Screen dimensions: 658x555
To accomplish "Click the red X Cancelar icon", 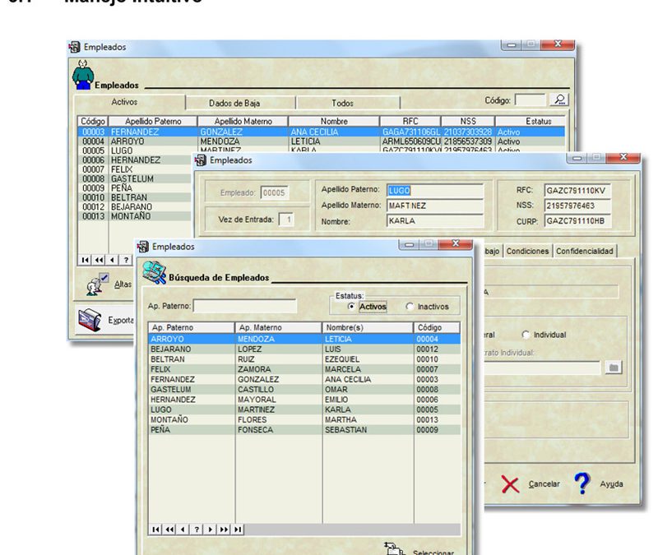I will (x=510, y=483).
